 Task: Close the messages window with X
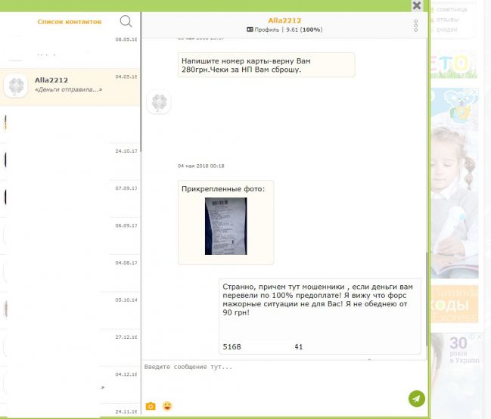pos(417,5)
